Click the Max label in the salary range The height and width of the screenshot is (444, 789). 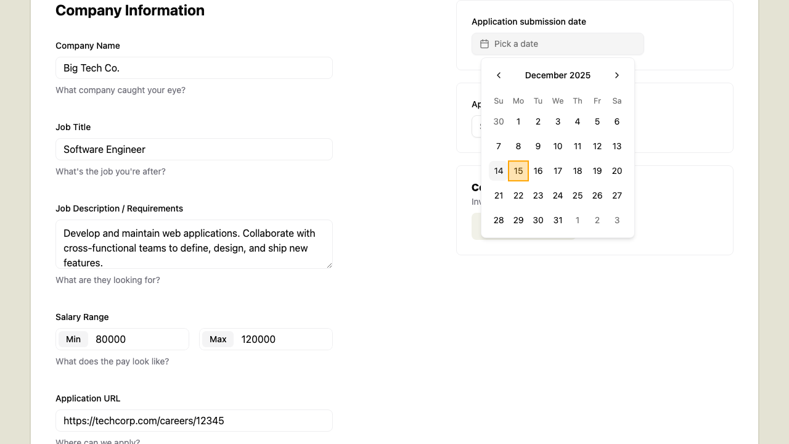point(218,339)
